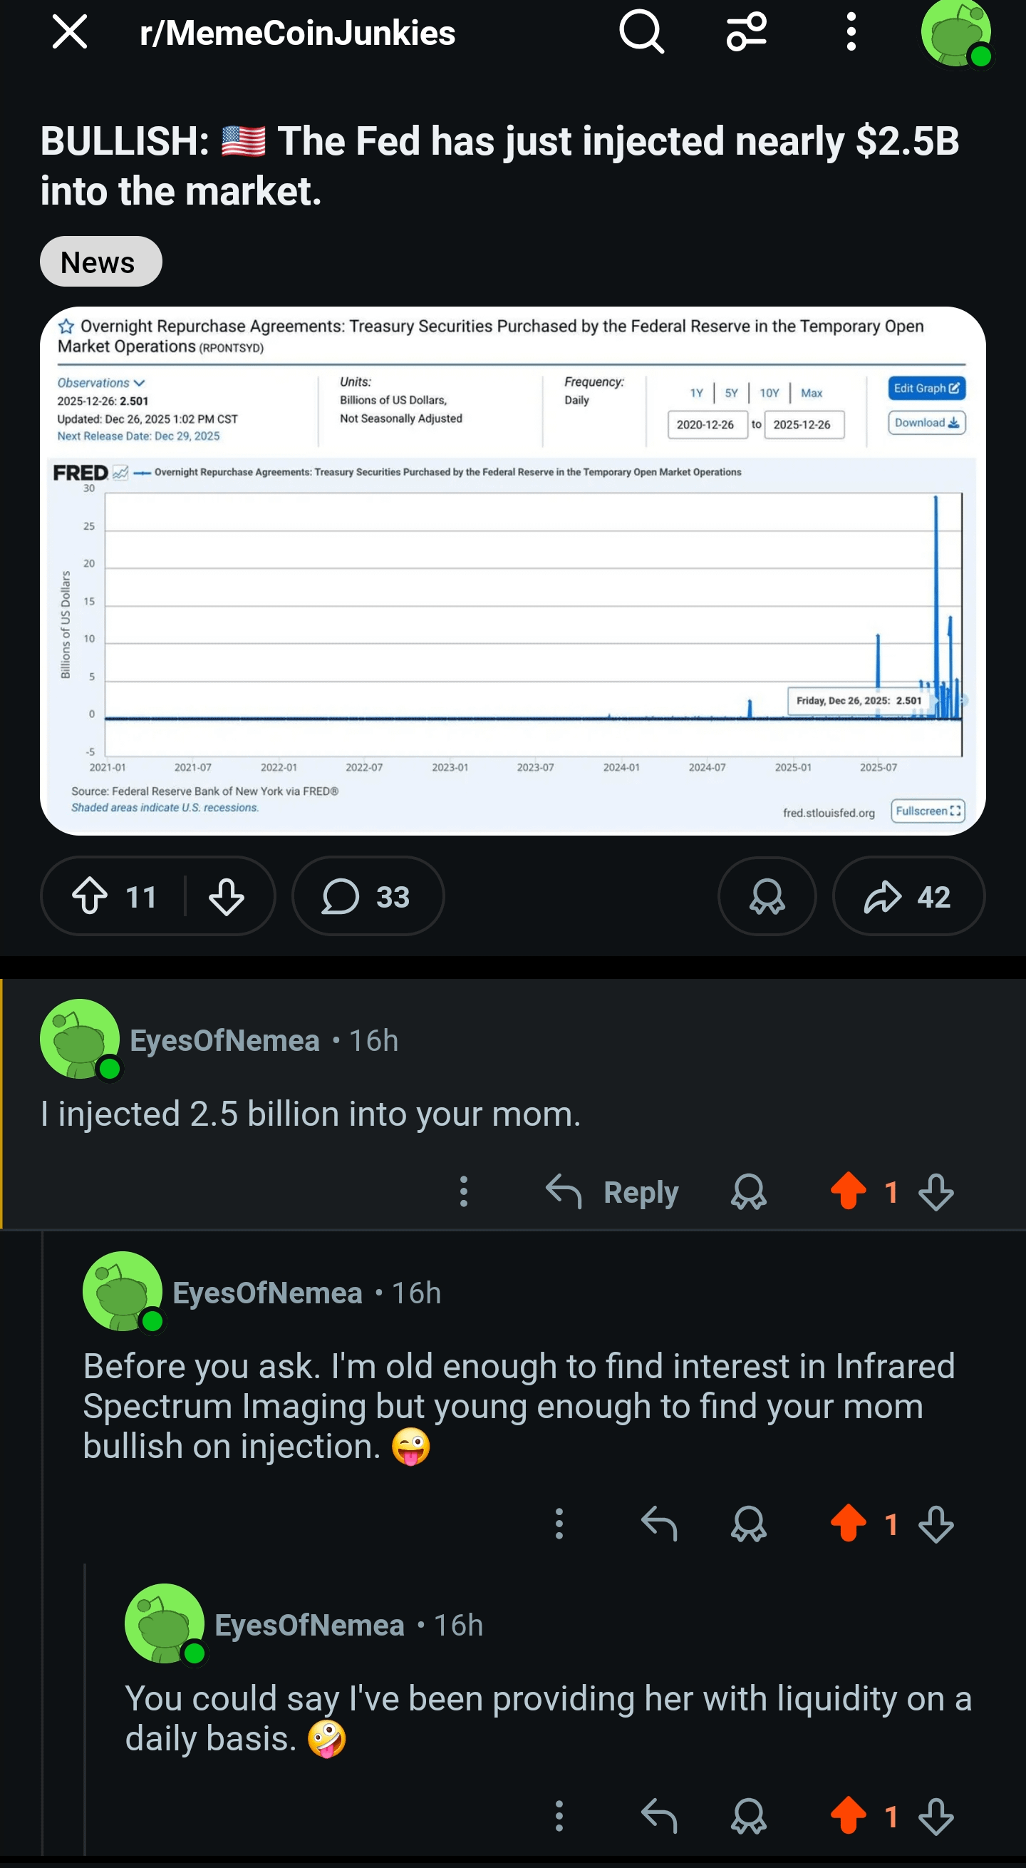This screenshot has width=1026, height=1868.
Task: Open the 33 comments button
Action: pyautogui.click(x=368, y=896)
